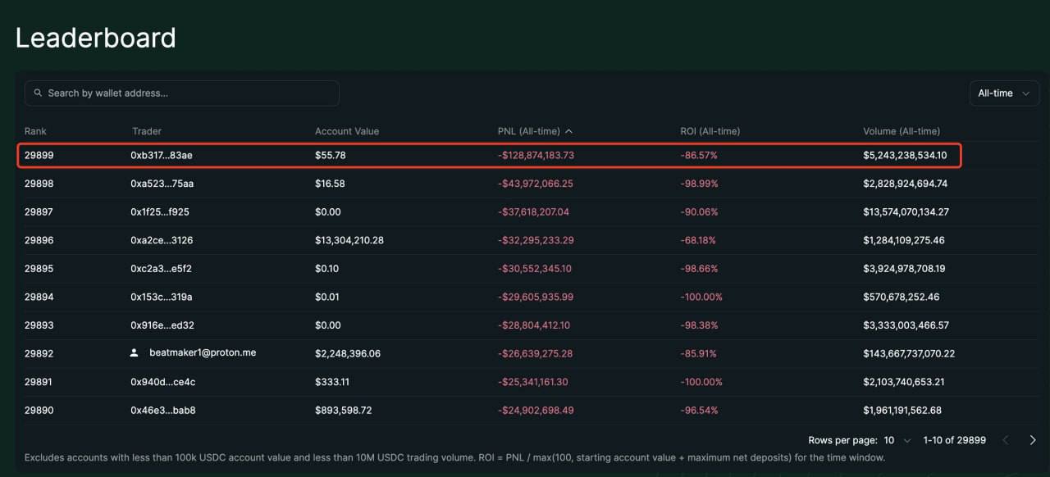Click trader 0x46e3...bab8 address
Viewport: 1050px width, 477px height.
click(162, 410)
